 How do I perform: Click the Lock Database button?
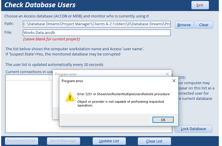(x=193, y=129)
